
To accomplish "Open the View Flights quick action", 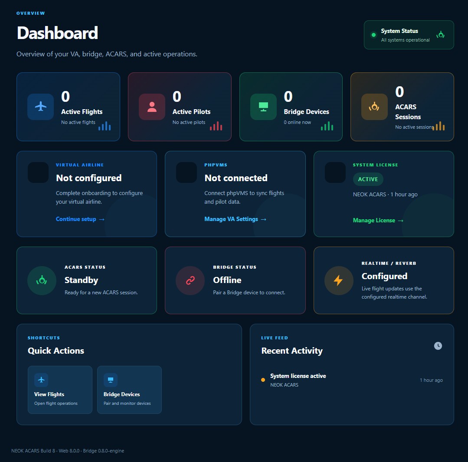I will coord(60,390).
